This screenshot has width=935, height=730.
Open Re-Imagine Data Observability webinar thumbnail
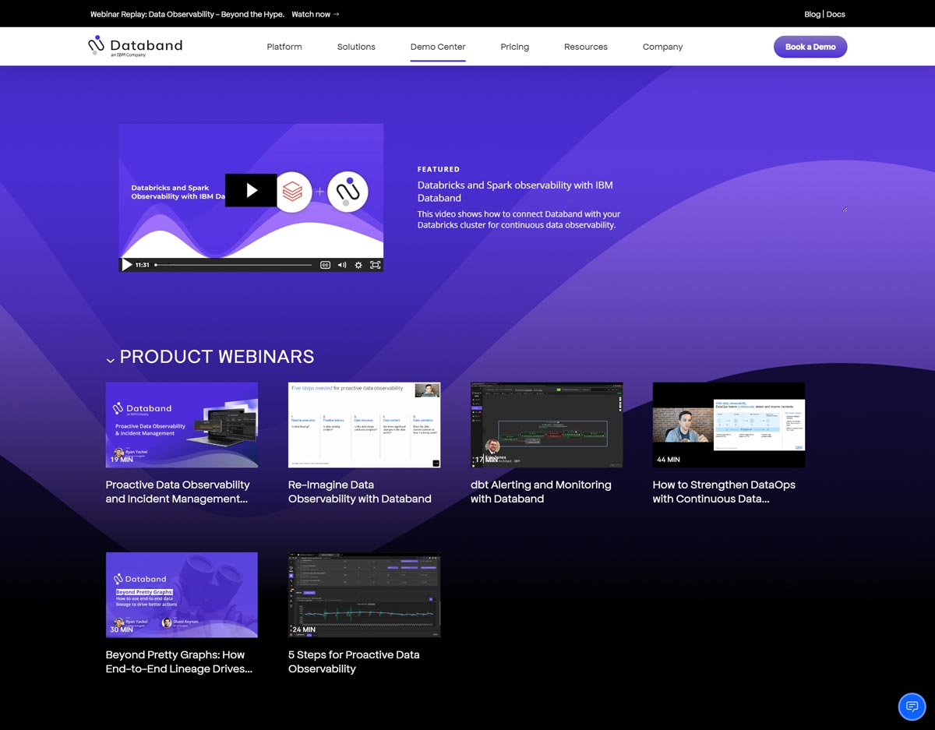click(364, 425)
